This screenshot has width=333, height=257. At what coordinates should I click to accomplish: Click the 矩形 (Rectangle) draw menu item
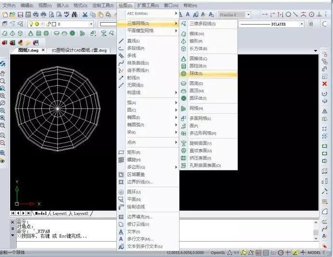pyautogui.click(x=134, y=152)
